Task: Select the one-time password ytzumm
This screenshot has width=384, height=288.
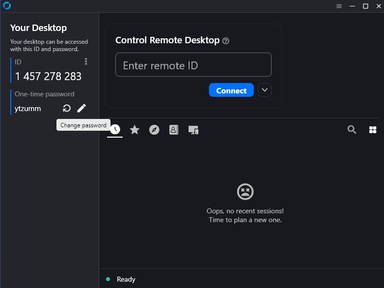Action: coord(27,109)
